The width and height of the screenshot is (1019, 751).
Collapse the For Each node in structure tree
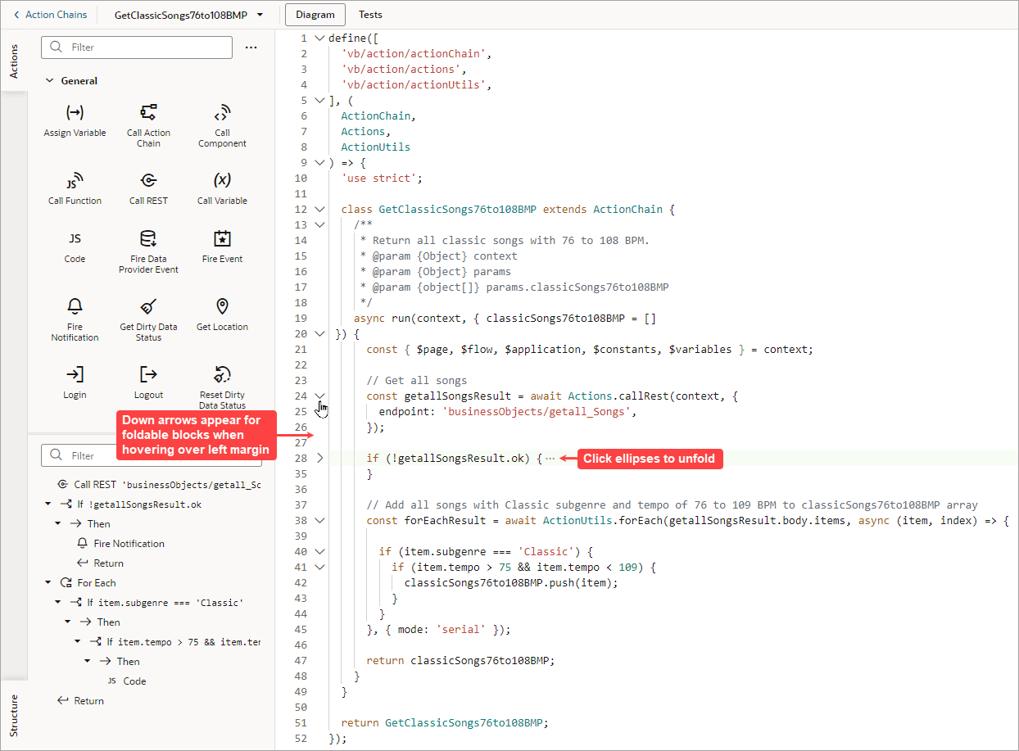[x=48, y=582]
